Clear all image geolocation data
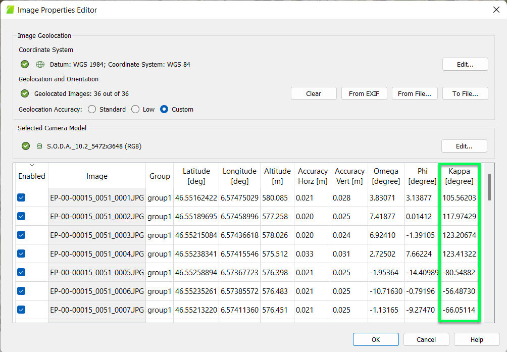This screenshot has width=507, height=352. coord(313,93)
